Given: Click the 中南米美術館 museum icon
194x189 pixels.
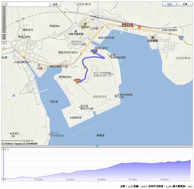Looking at the screenshot, I should click(x=76, y=31).
